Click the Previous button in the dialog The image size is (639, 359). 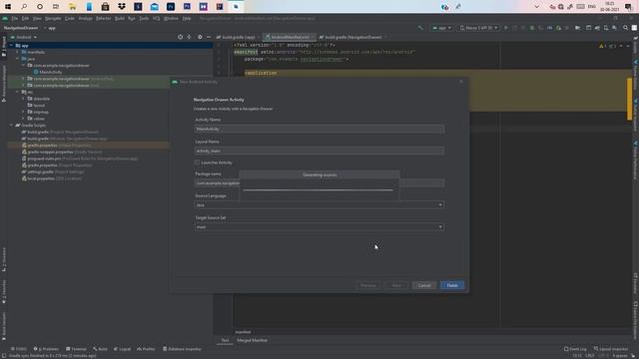coord(368,285)
